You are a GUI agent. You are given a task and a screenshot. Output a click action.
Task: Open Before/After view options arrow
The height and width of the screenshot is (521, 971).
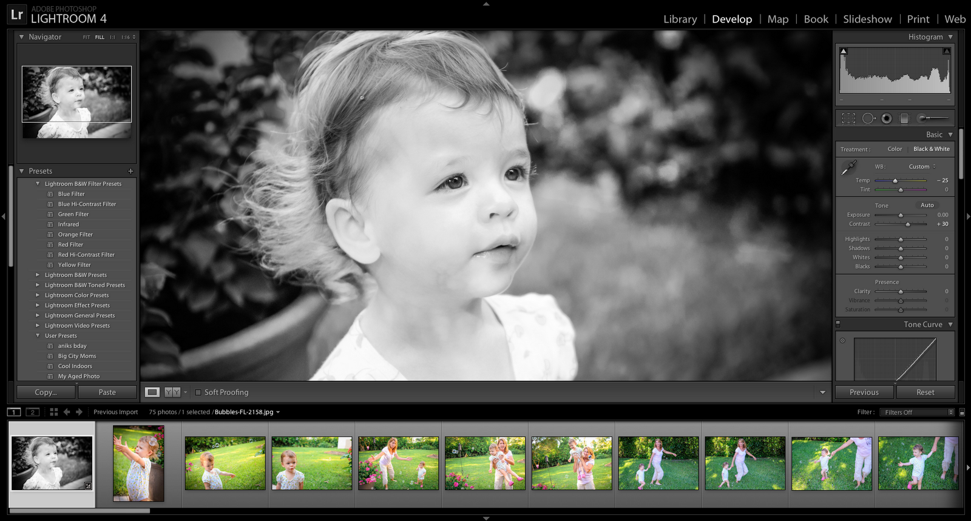click(185, 392)
